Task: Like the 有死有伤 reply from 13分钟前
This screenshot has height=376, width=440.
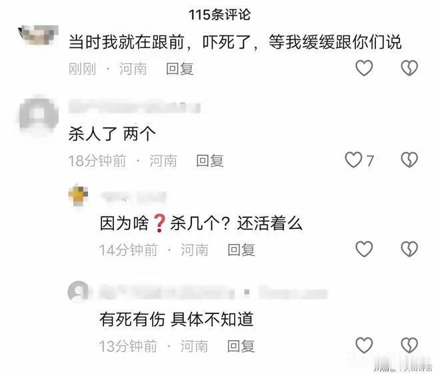Action: [364, 345]
